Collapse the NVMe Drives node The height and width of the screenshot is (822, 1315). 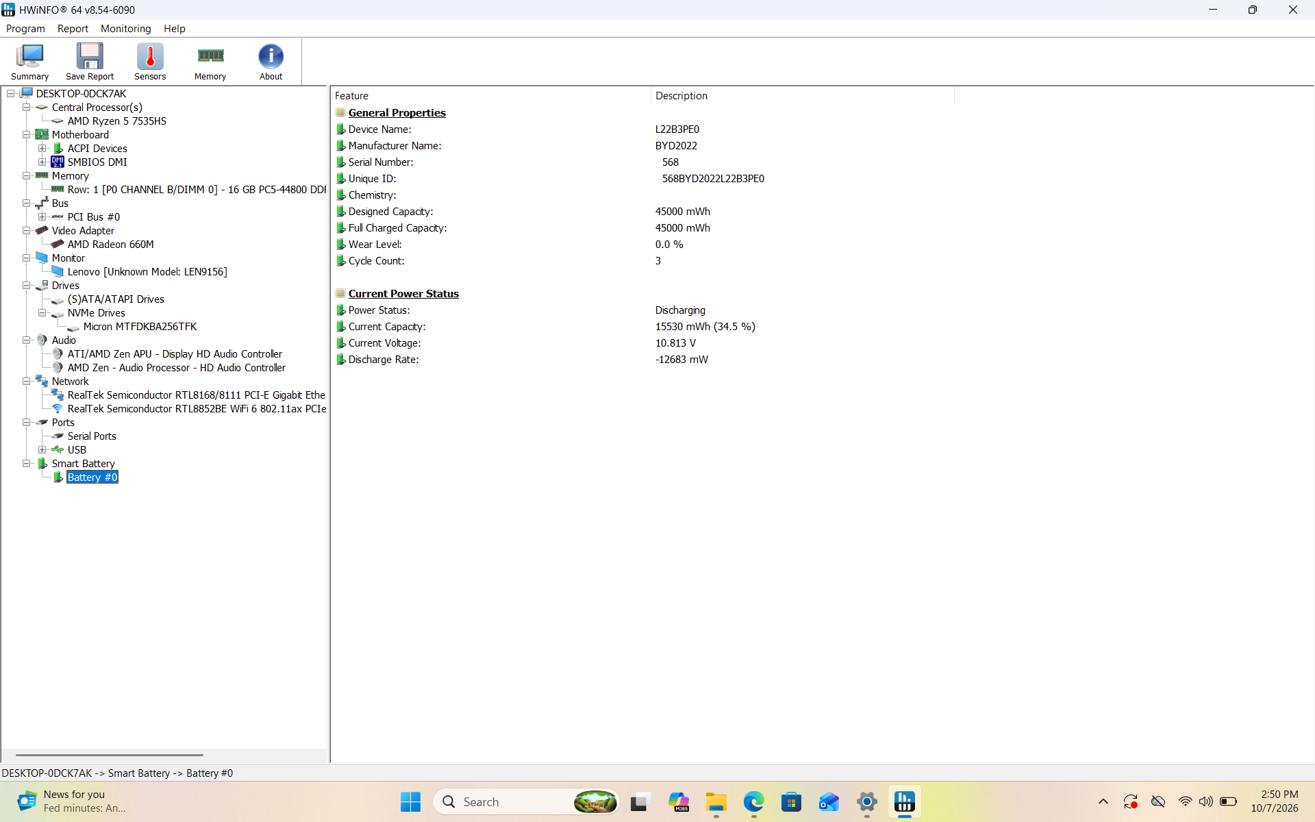pos(42,313)
